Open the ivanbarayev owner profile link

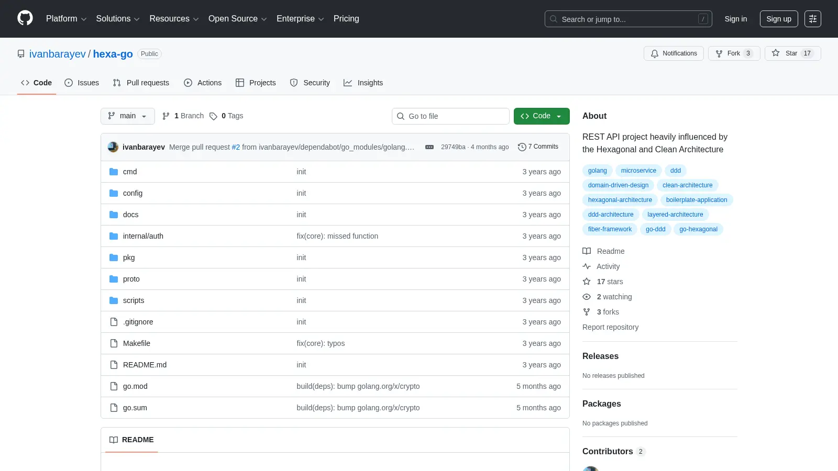57,54
